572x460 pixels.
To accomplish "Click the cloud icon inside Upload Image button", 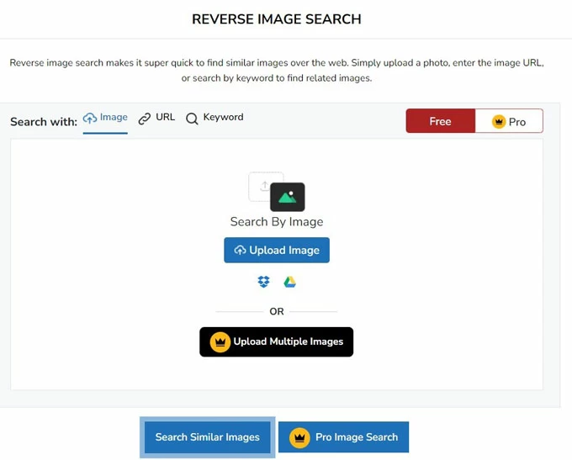I will coord(240,251).
